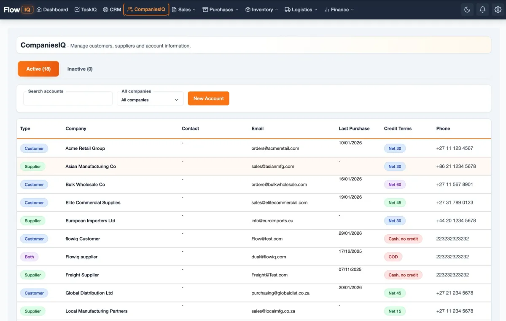
Task: Open the CRM menu item
Action: coord(112,9)
